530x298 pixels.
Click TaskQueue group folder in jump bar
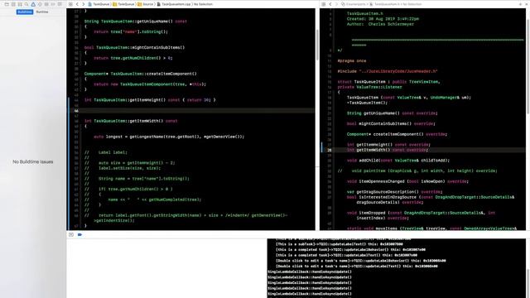click(123, 4)
